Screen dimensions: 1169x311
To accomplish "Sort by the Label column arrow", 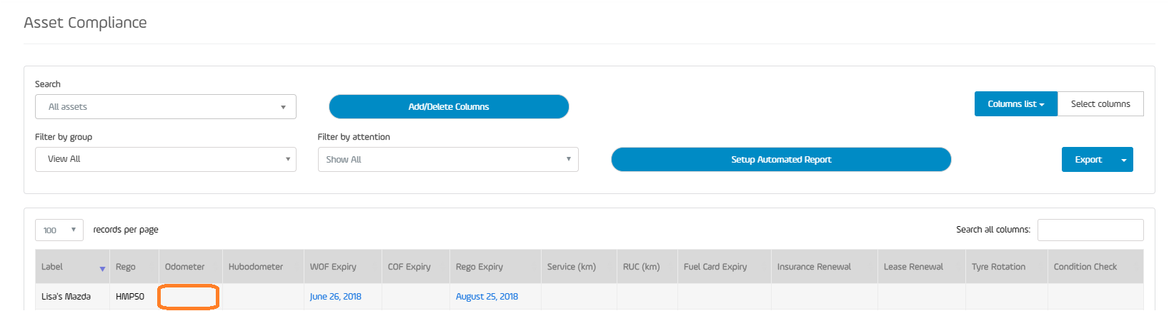I will 102,269.
